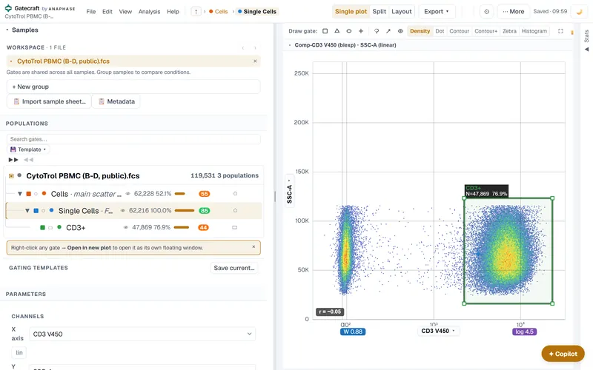Dismiss the right-click gate tip banner
Viewport: 593px width, 370px height.
254,247
